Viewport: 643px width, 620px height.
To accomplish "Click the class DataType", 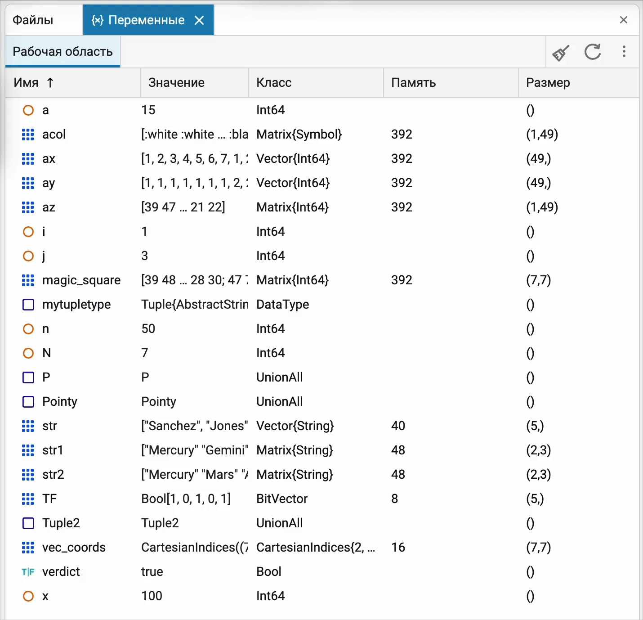I will (282, 305).
